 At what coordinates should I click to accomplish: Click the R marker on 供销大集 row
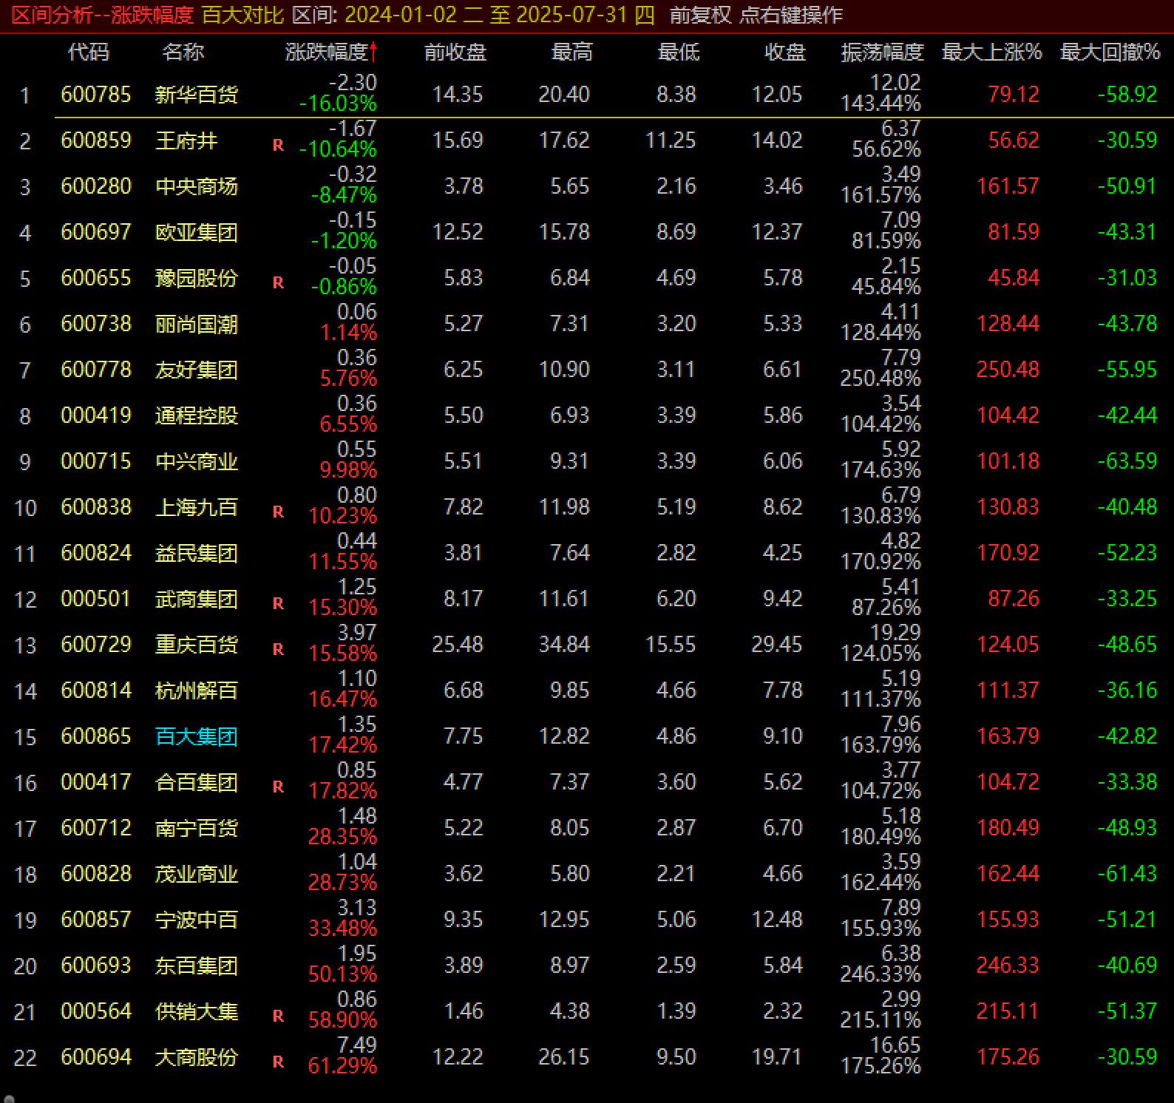pyautogui.click(x=278, y=1016)
